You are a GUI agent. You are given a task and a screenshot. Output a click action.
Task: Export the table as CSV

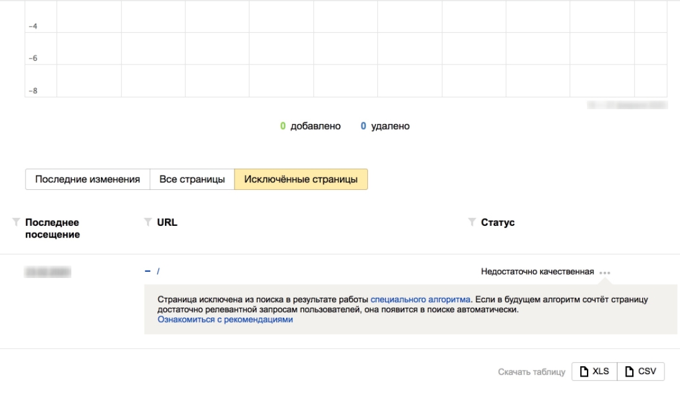click(641, 372)
